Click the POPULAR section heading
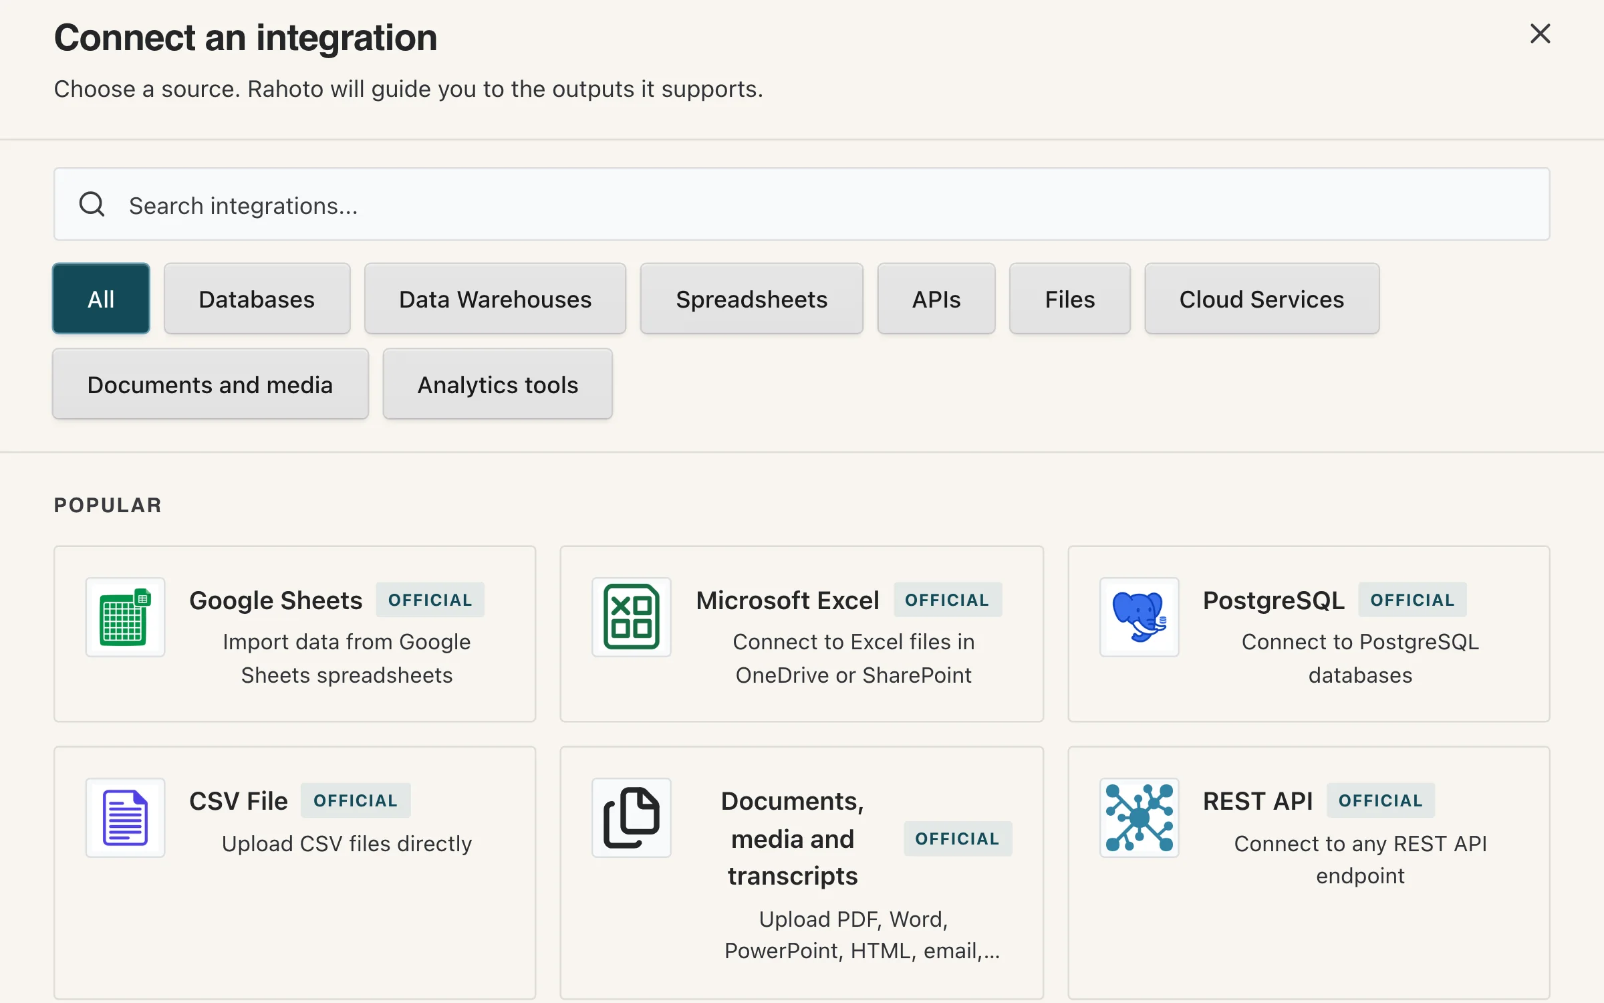This screenshot has width=1604, height=1003. (108, 505)
